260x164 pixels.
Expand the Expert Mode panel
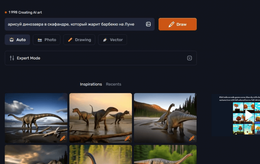[100, 58]
